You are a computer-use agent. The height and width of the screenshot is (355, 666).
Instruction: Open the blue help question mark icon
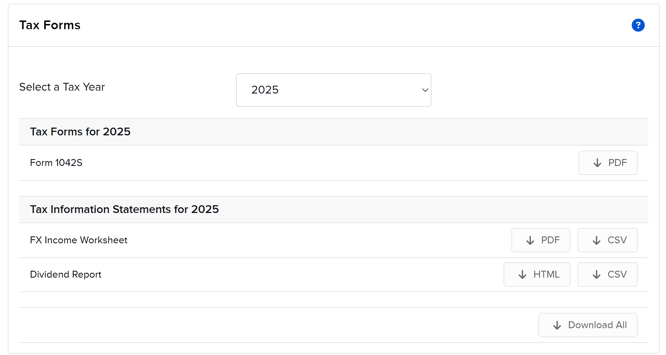pyautogui.click(x=638, y=25)
